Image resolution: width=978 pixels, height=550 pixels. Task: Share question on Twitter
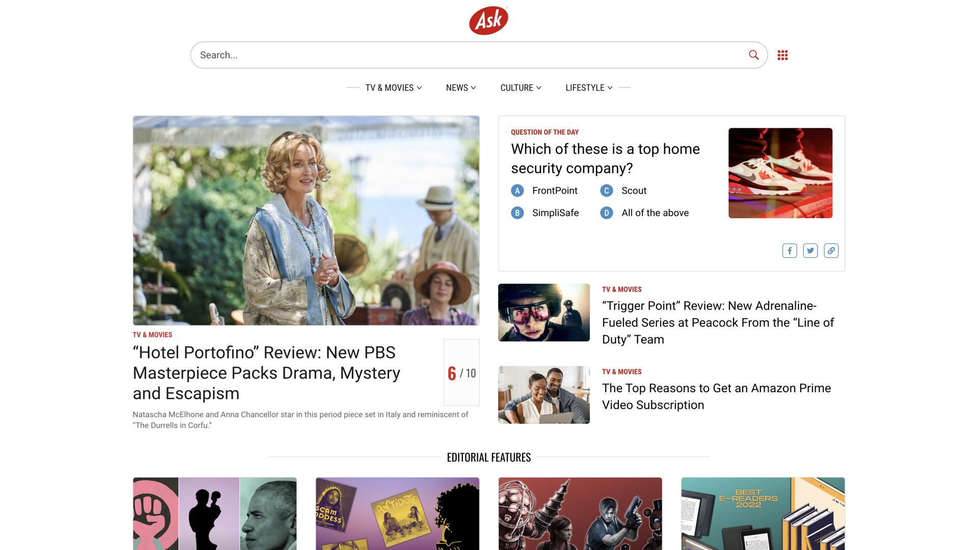(x=810, y=251)
